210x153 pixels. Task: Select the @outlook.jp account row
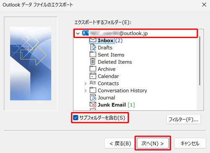136,33
